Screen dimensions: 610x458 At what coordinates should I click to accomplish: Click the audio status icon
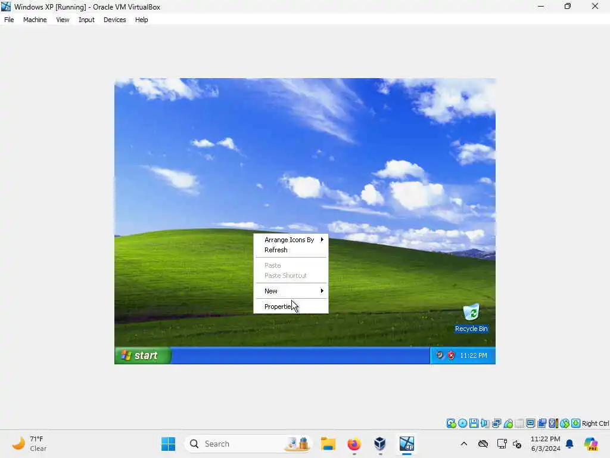[485, 423]
